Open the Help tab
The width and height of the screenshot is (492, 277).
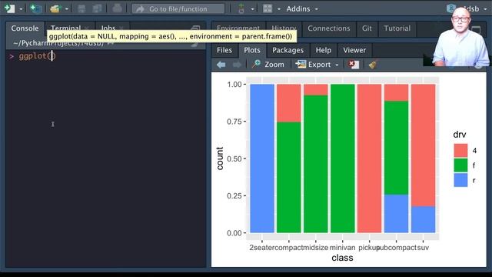(323, 50)
